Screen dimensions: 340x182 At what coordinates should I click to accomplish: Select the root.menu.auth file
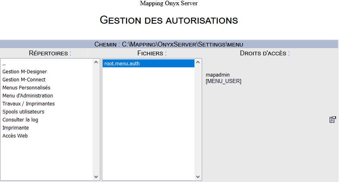tap(122, 63)
